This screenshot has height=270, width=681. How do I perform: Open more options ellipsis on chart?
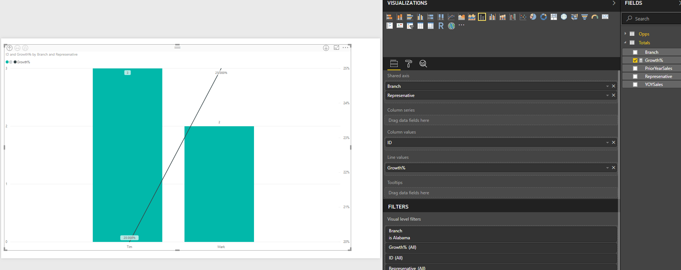[x=346, y=48]
